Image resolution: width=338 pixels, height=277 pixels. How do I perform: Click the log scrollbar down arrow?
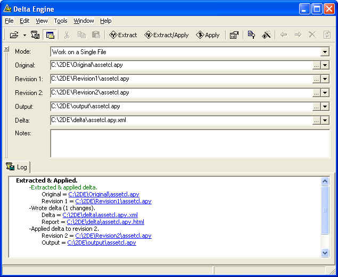click(325, 253)
